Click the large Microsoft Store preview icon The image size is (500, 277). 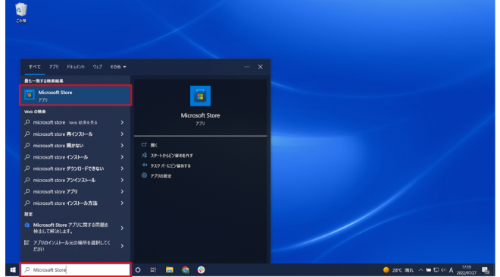(200, 96)
